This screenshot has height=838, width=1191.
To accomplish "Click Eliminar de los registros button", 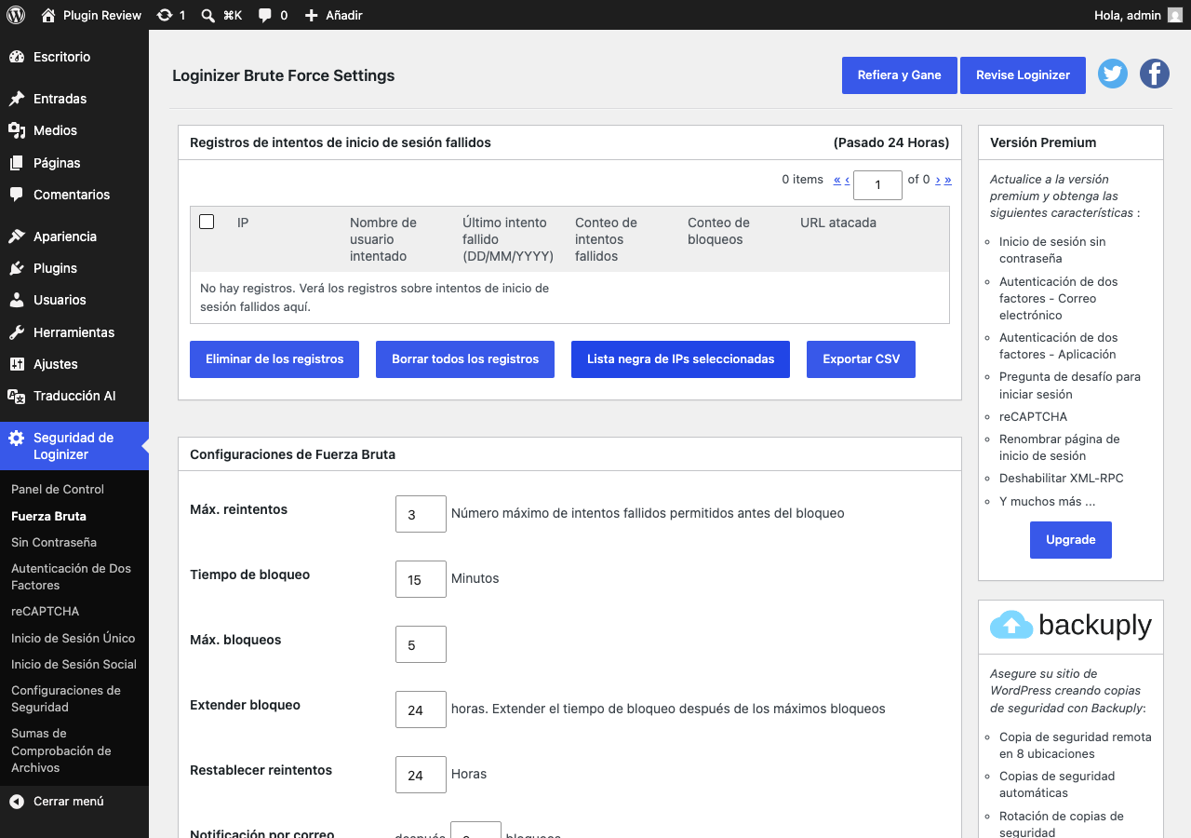I will (274, 359).
